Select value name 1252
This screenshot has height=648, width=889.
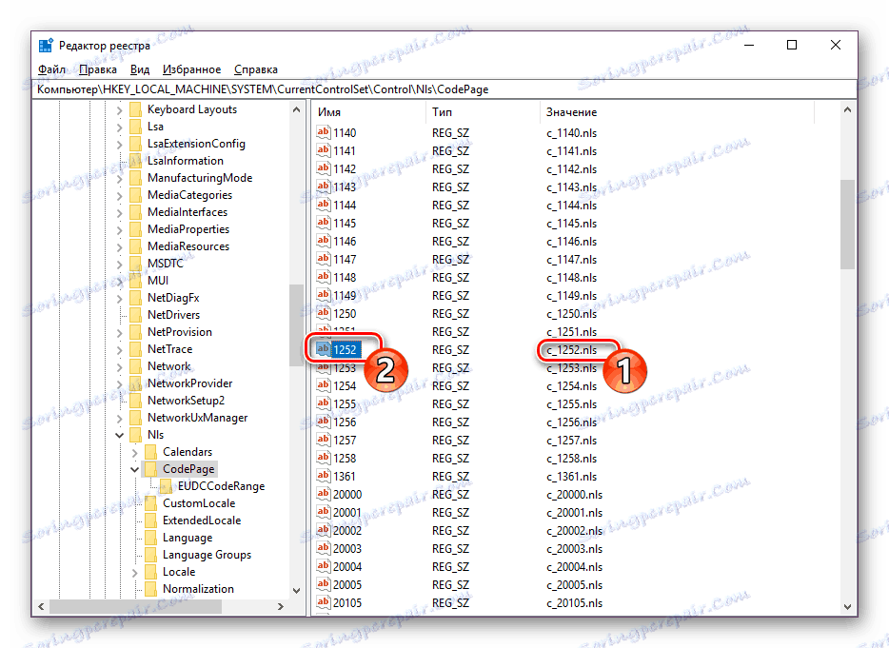point(345,350)
